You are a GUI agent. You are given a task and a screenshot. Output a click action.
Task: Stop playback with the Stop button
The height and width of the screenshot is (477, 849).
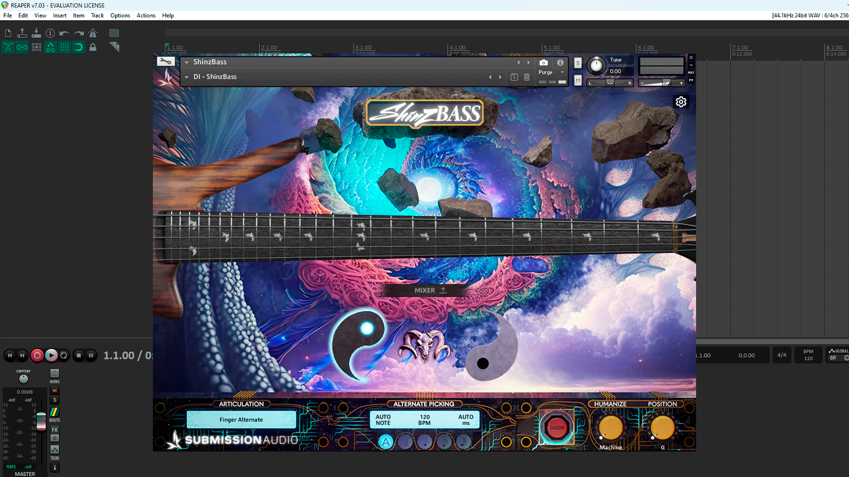[x=78, y=355]
